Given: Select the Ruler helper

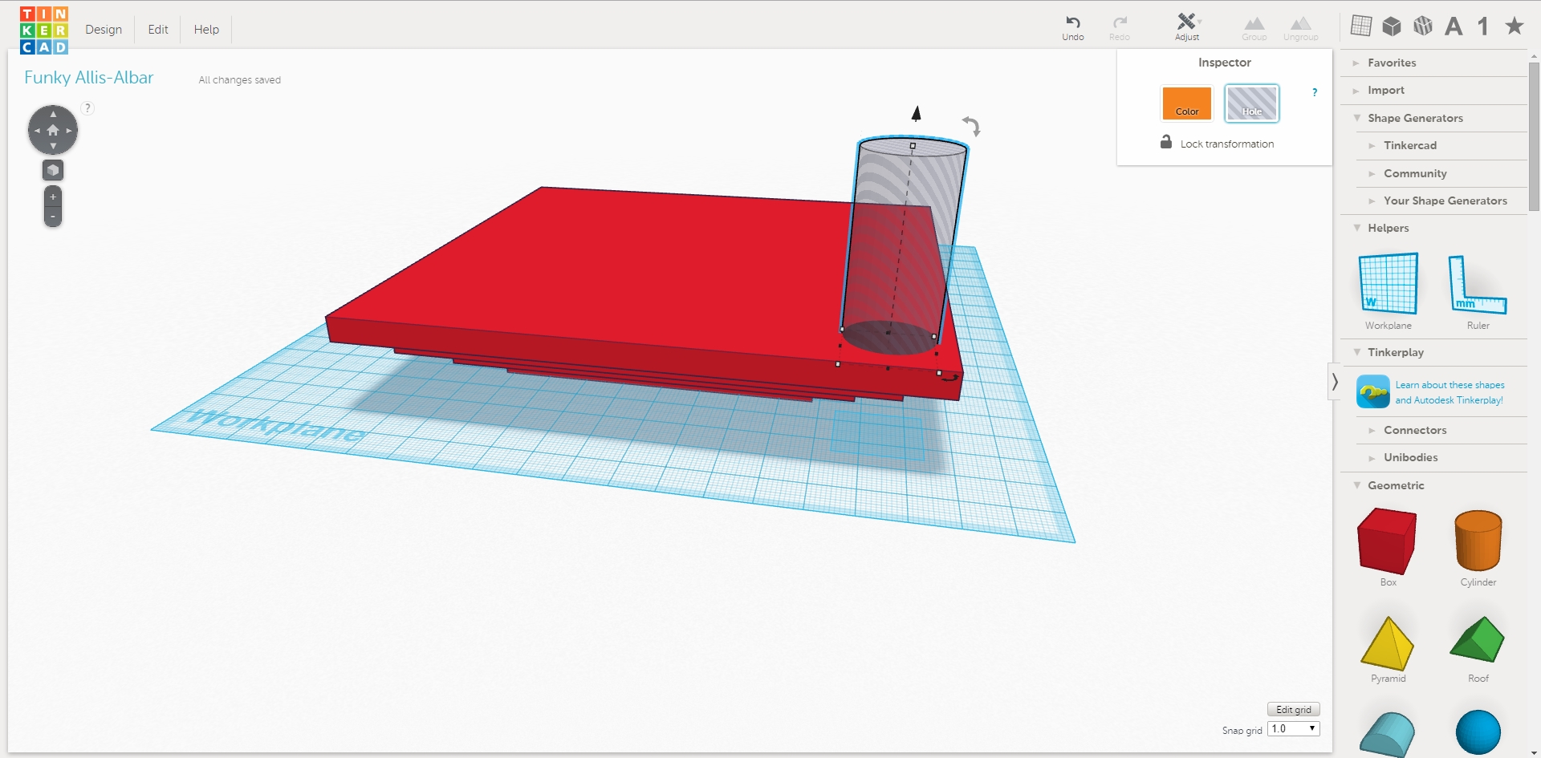Looking at the screenshot, I should click(1478, 291).
